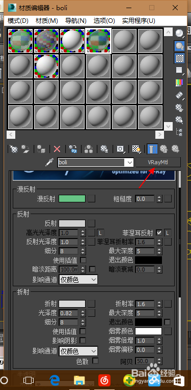191x390 pixels.
Task: Open 影响通道 dropdown in 折射 group
Action: click(x=78, y=351)
